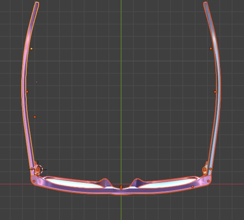Click origin dot on right frame corner
This screenshot has height=220, width=244.
pyautogui.click(x=209, y=181)
